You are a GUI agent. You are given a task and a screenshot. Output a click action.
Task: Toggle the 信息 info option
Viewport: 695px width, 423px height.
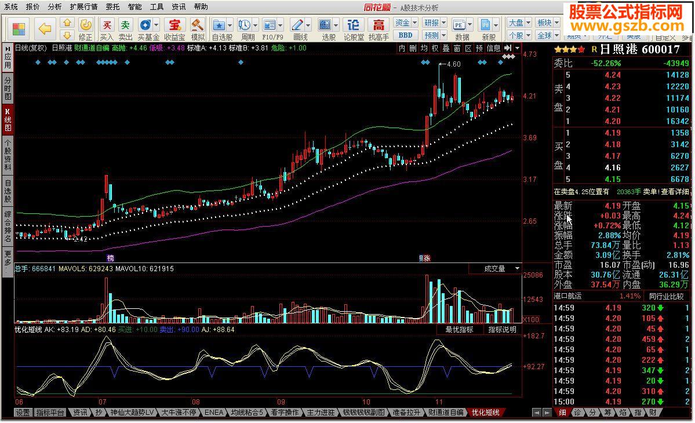493,48
